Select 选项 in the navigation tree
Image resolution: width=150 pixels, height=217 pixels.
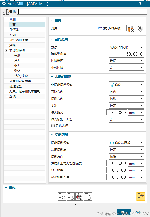click(x=12, y=96)
